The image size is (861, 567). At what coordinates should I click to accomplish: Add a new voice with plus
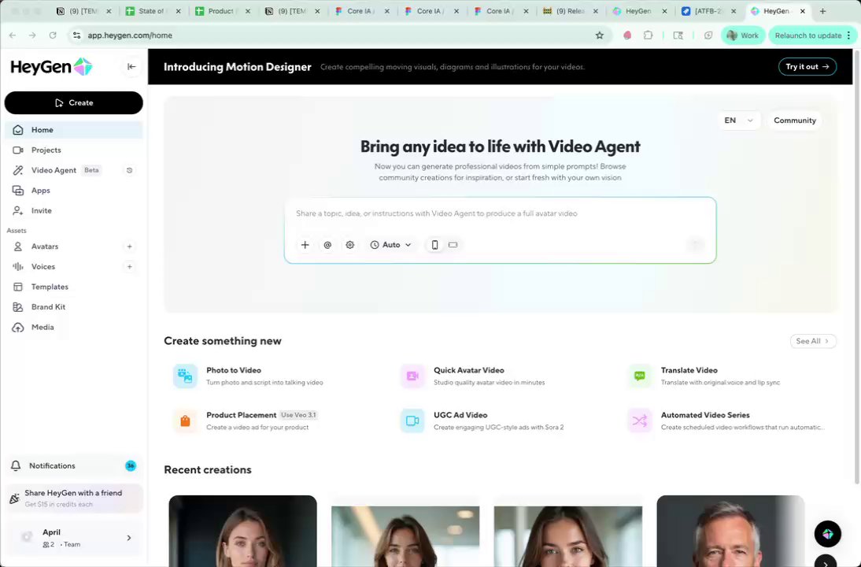[130, 266]
